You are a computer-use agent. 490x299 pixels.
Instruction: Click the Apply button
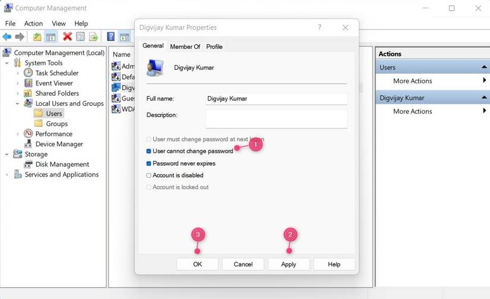[289, 265]
